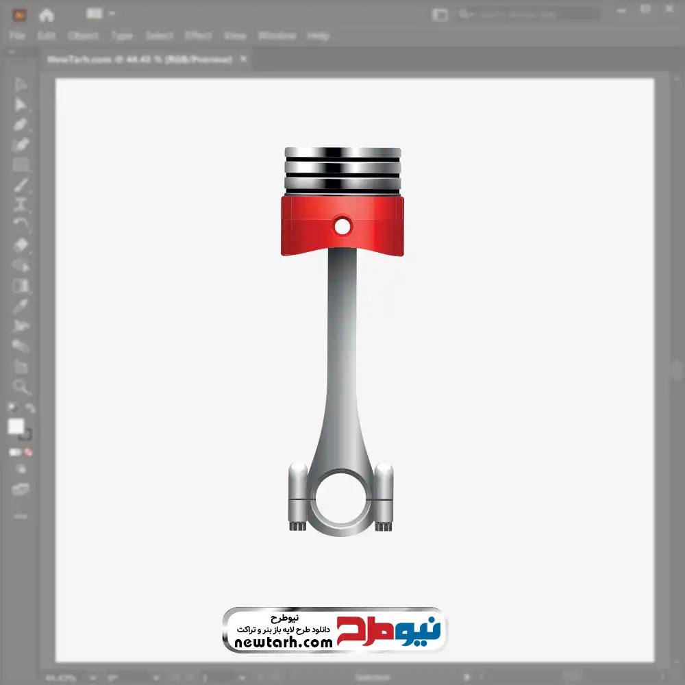The width and height of the screenshot is (685, 685).
Task: Click the Home icon
Action: (x=47, y=14)
